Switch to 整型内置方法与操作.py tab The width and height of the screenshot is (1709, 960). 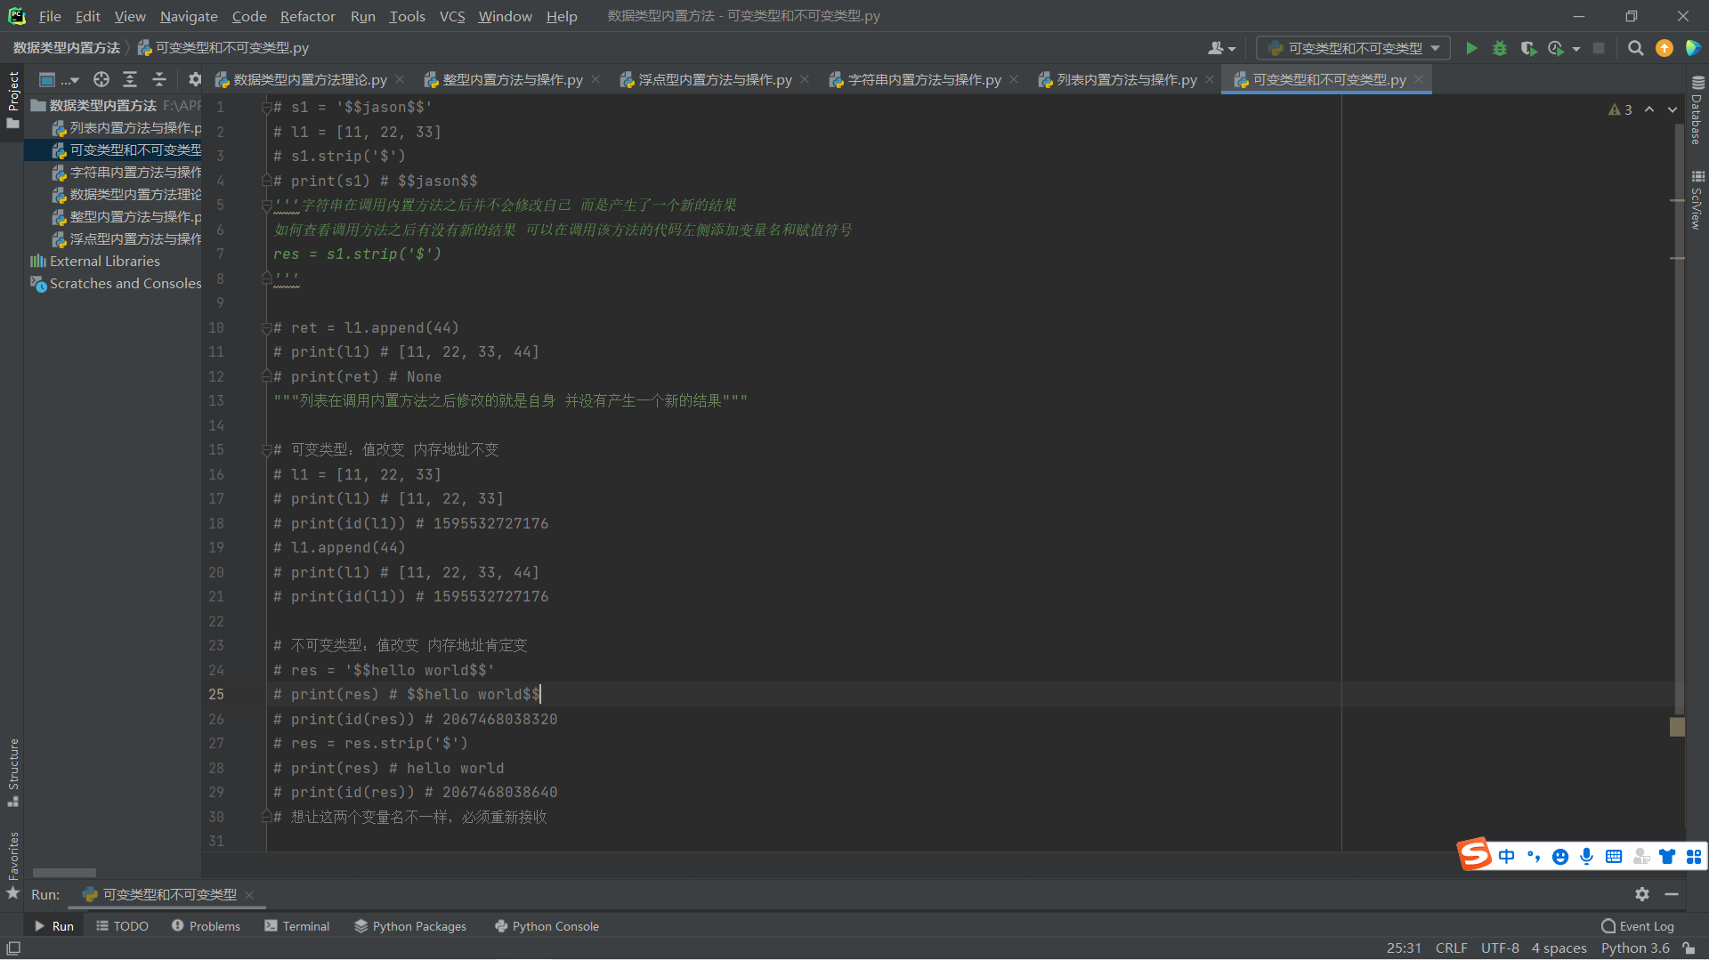pos(512,80)
